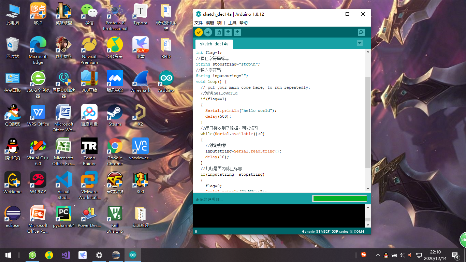The height and width of the screenshot is (262, 466).
Task: Click the Verify (checkmark) button in Arduino
Action: 199,32
